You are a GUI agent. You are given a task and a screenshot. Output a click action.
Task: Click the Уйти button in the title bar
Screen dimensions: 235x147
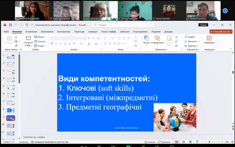coord(203,25)
